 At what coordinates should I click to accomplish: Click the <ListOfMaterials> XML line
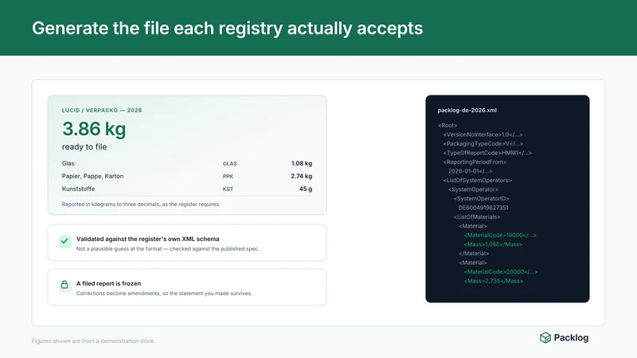pos(477,216)
